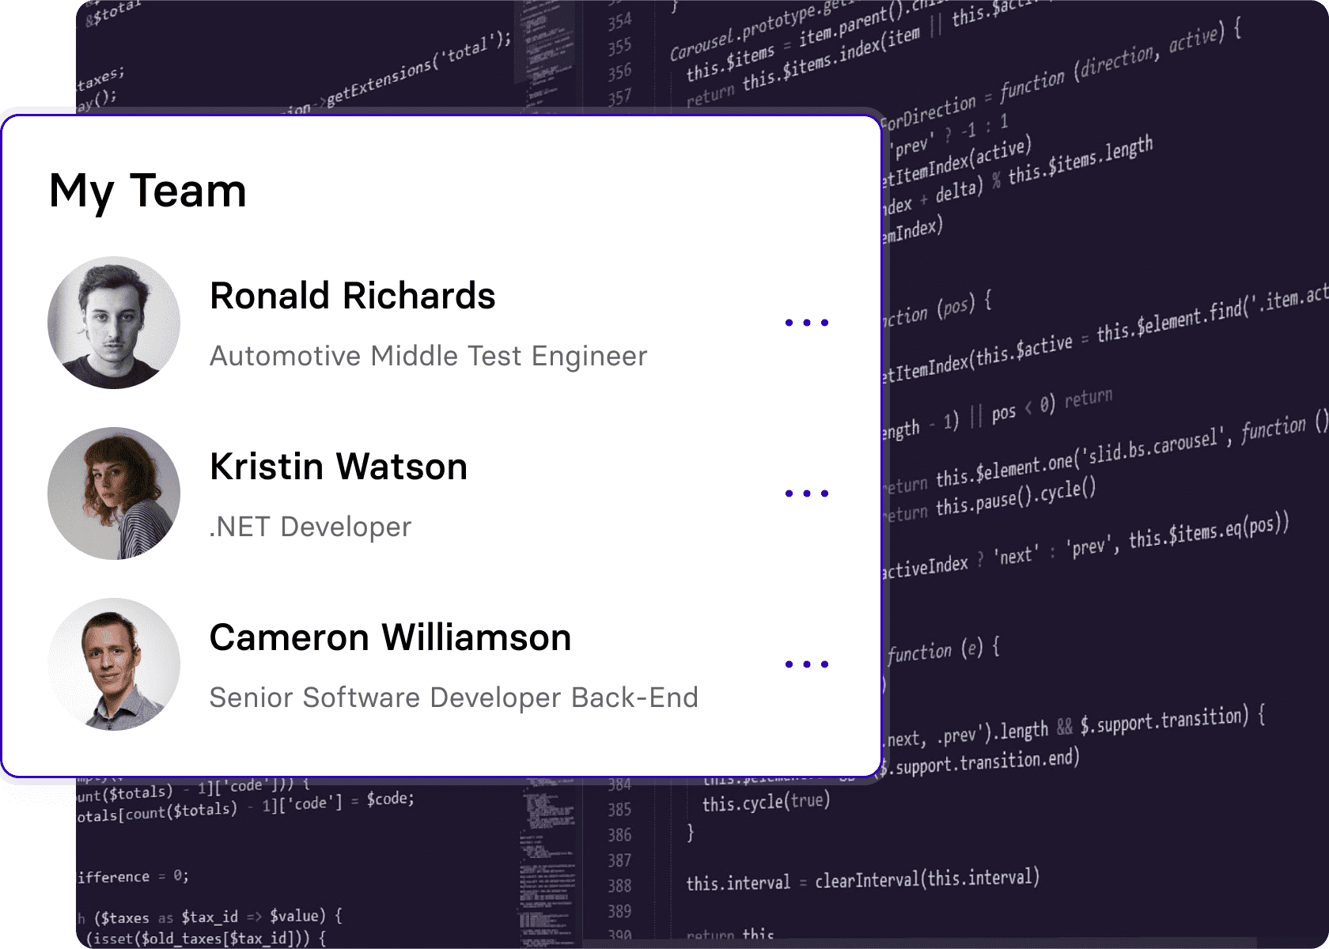This screenshot has height=949, width=1329.
Task: Click Cameron Williamson's avatar picture
Action: coord(114,664)
